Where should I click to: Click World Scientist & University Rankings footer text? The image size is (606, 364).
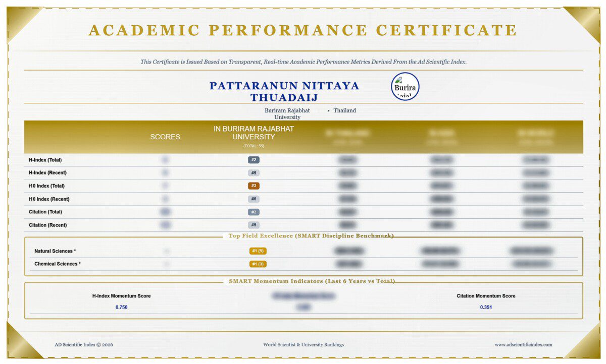tap(304, 345)
